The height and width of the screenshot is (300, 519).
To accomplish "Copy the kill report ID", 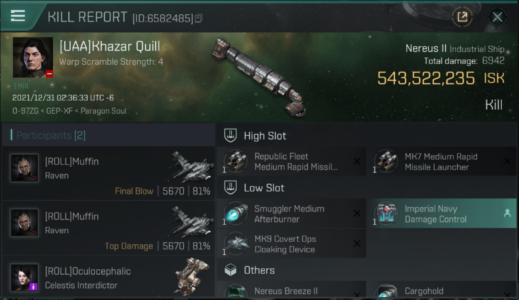I will point(199,18).
